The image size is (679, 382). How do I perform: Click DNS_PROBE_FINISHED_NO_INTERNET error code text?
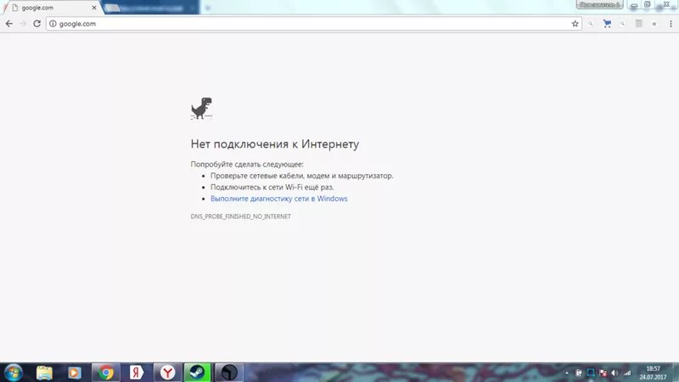point(241,216)
